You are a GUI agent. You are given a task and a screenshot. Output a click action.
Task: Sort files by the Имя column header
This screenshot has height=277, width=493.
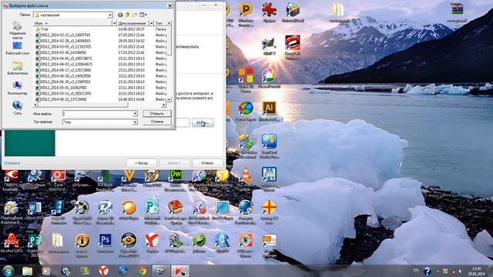72,23
